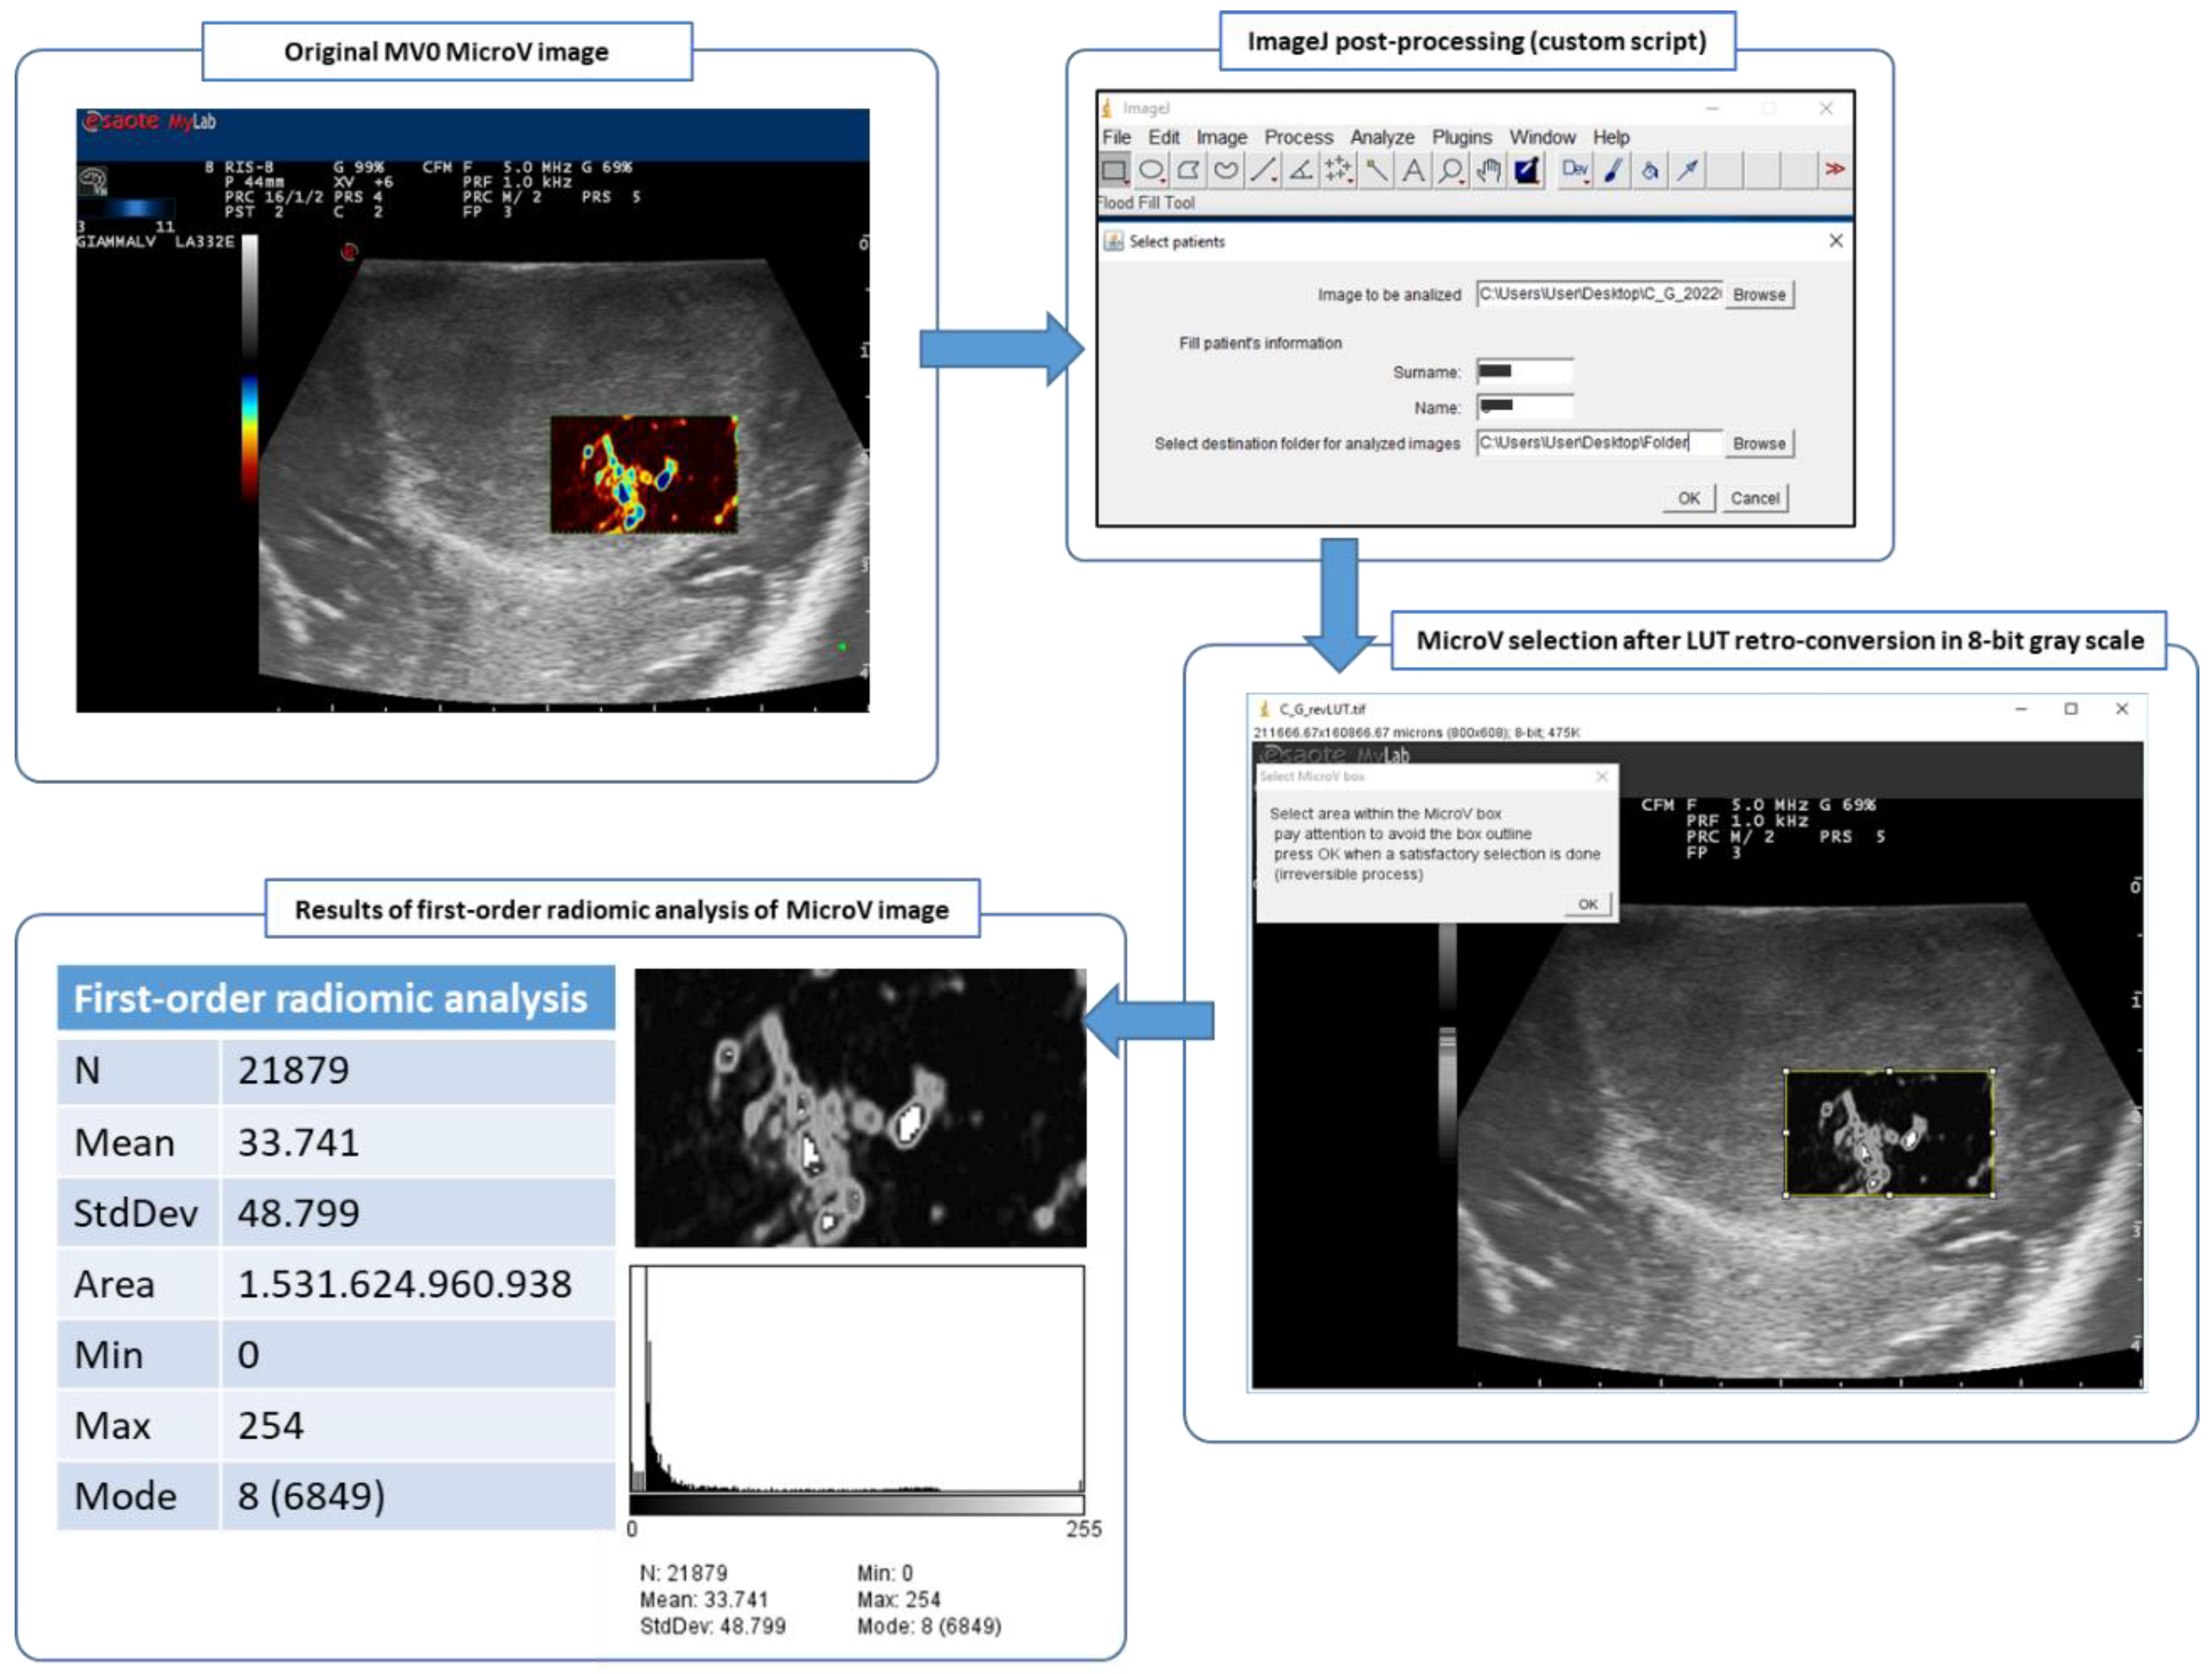Activate the Angle tool
Viewport: 2212px width, 1674px height.
coord(1300,171)
